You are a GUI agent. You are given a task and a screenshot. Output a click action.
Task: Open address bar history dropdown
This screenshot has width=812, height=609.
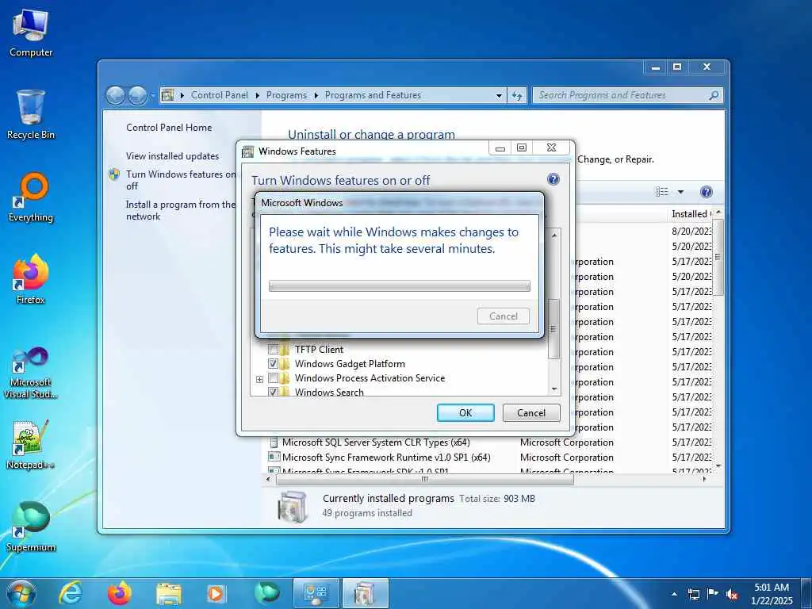(x=499, y=95)
